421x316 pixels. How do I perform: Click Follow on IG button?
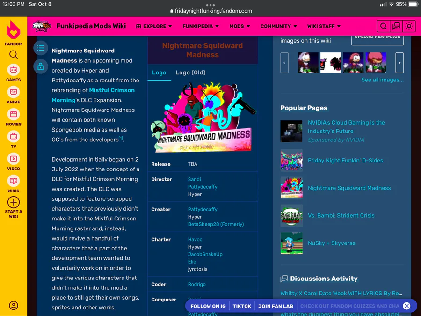(208, 306)
